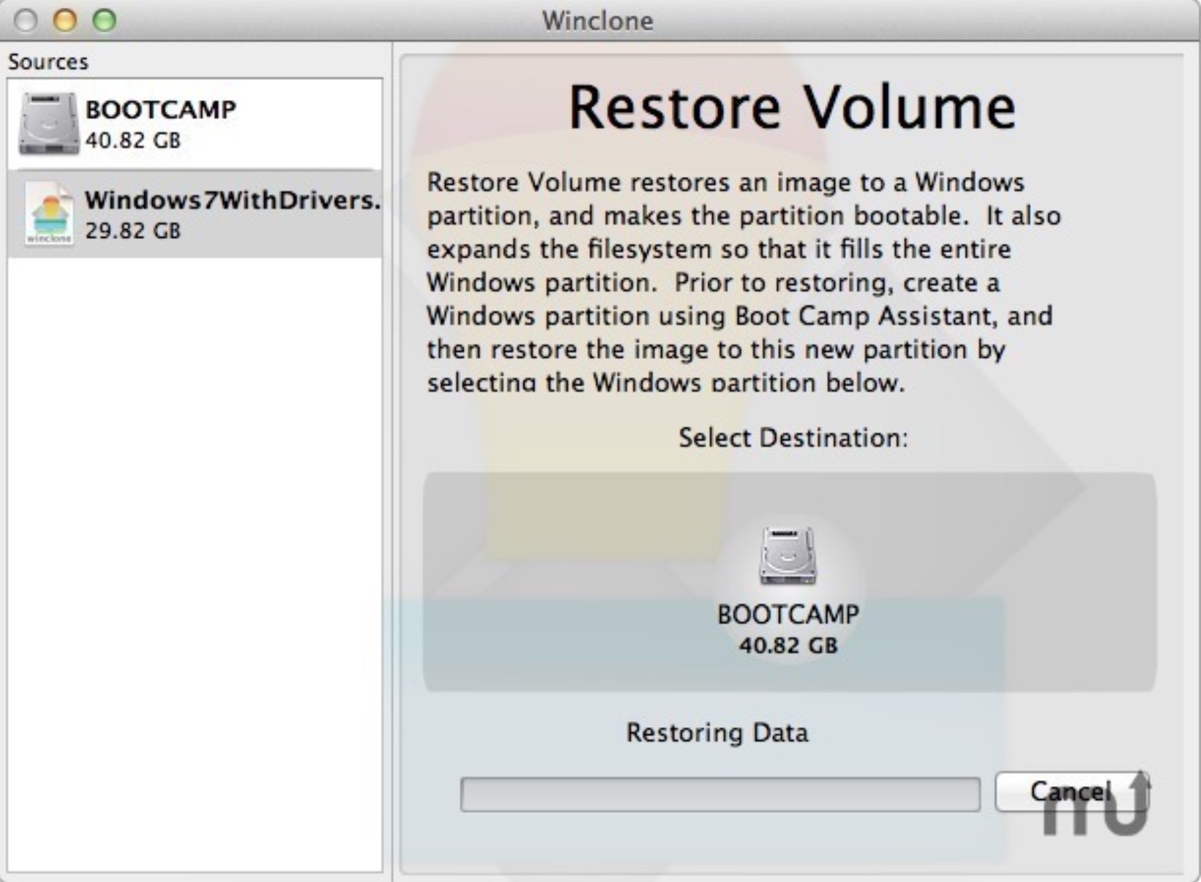Choose the BOOTCAMP destination drive icon
This screenshot has height=882, width=1201.
788,556
